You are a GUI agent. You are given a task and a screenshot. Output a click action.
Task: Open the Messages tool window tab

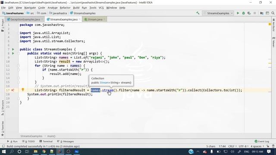pyautogui.click(x=66, y=141)
